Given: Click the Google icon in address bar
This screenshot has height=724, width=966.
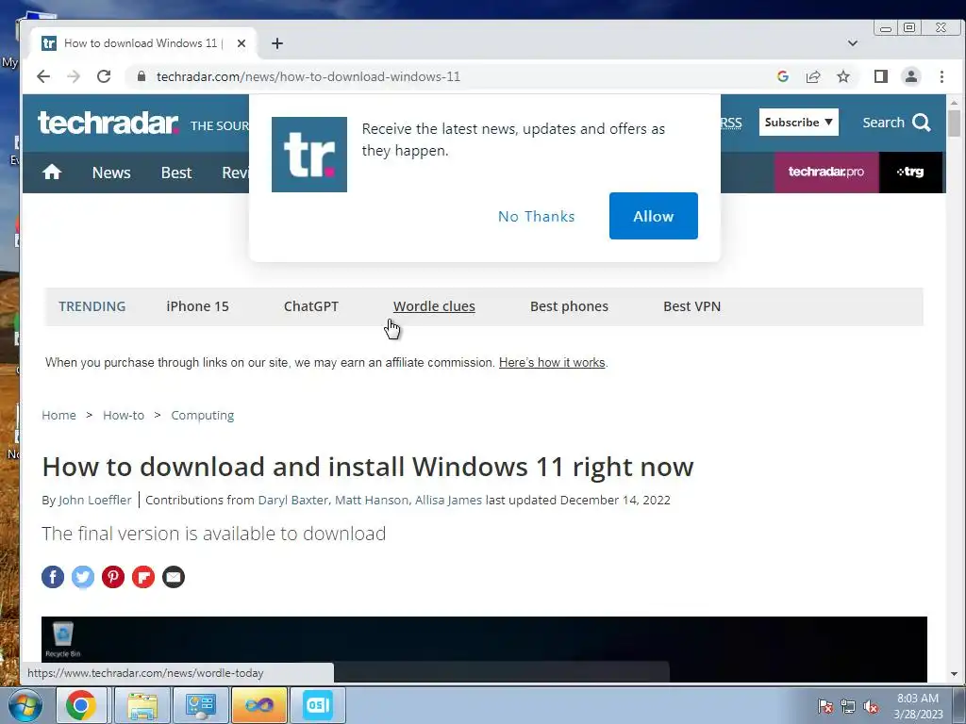Looking at the screenshot, I should [783, 76].
